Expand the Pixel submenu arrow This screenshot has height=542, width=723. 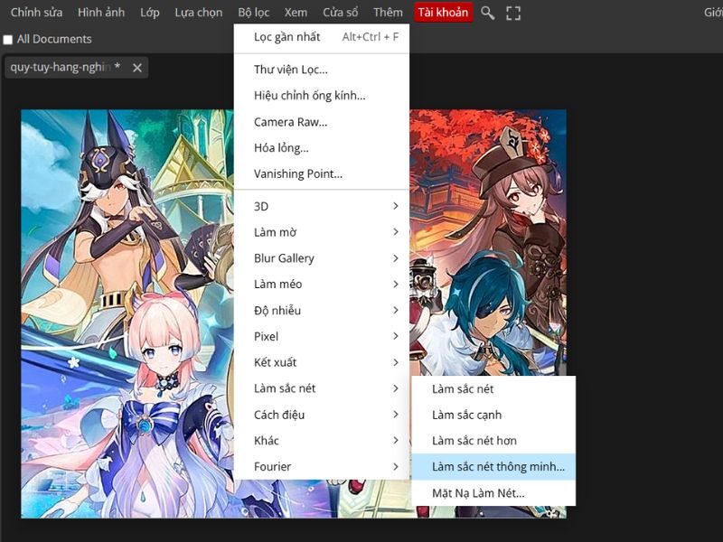click(396, 336)
